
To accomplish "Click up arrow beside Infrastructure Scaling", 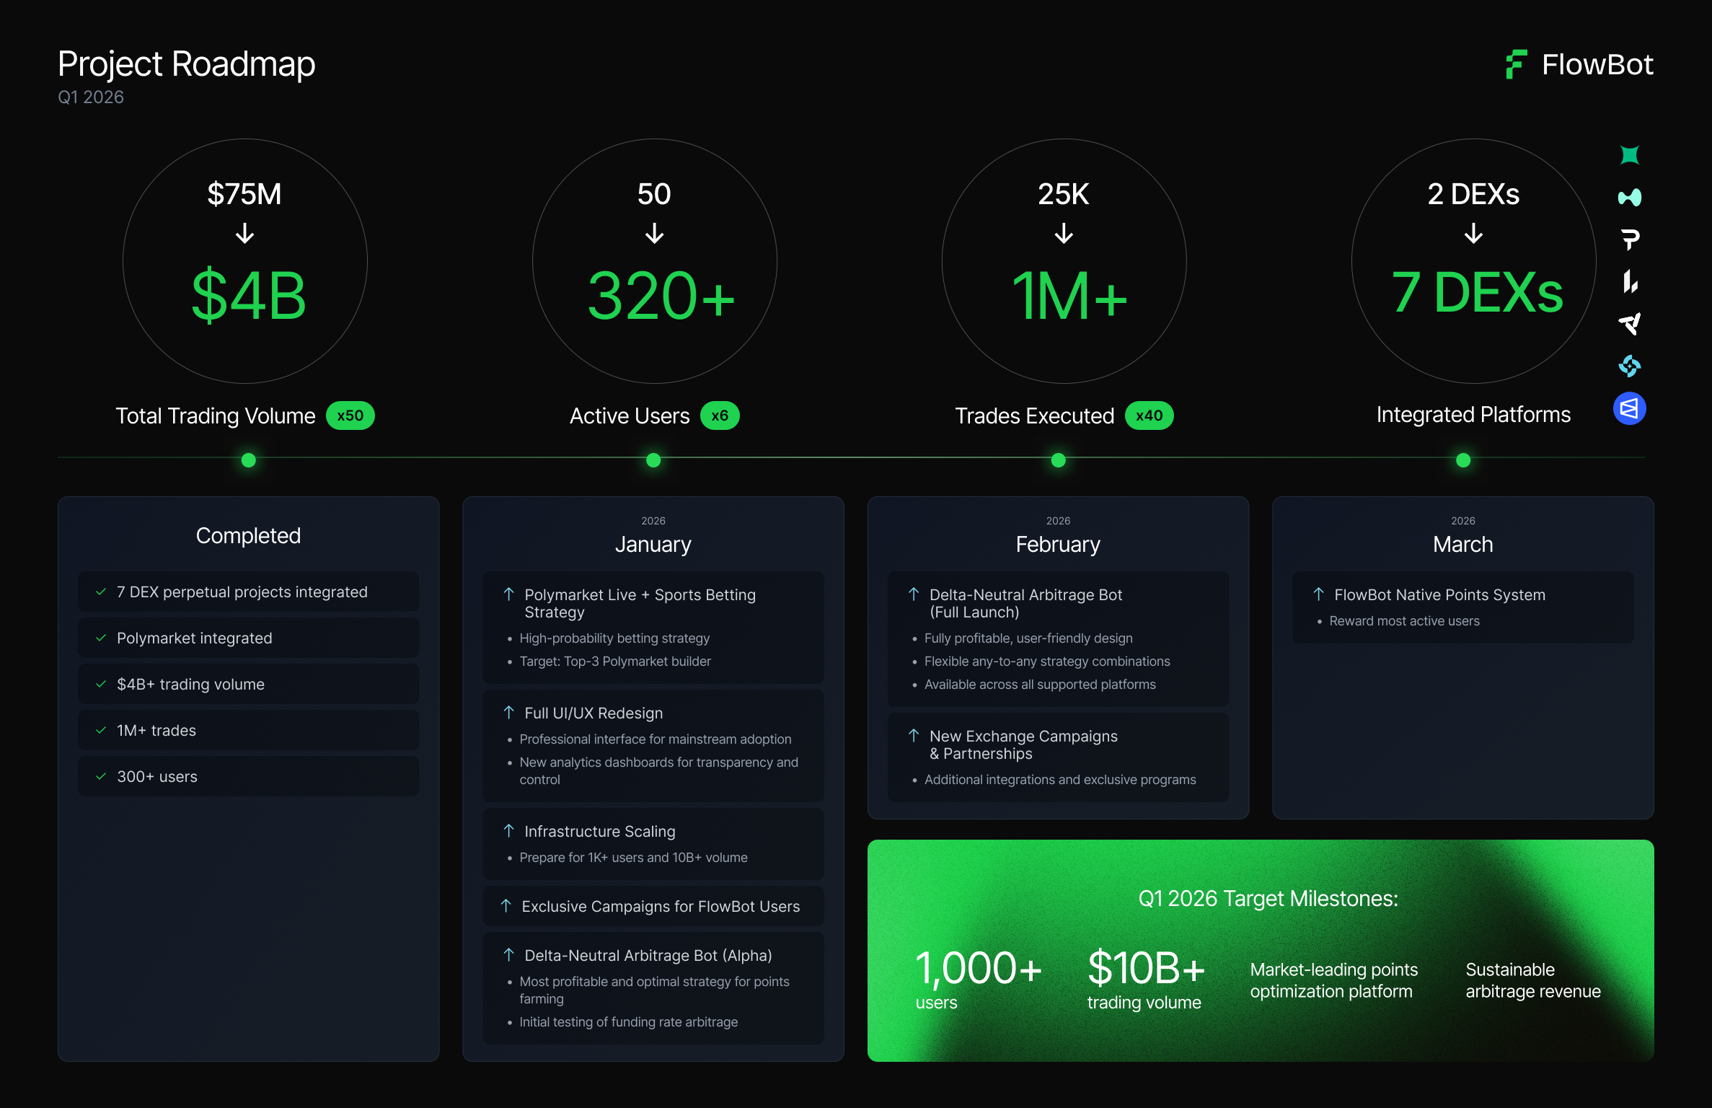I will pyautogui.click(x=508, y=831).
